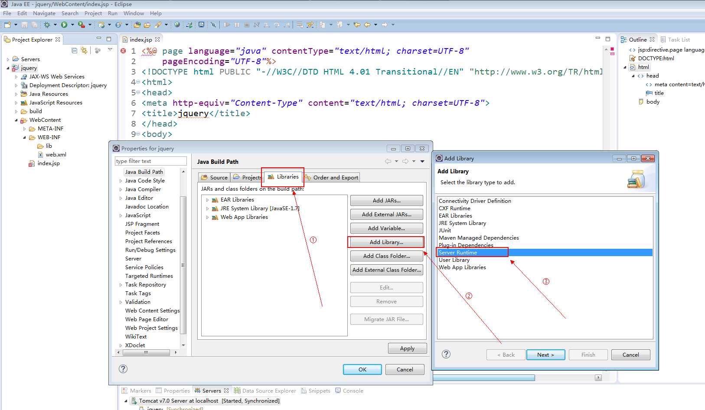Click the error marker on line 1

123,51
